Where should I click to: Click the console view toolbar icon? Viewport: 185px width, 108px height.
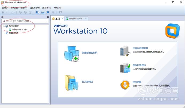[60, 12]
